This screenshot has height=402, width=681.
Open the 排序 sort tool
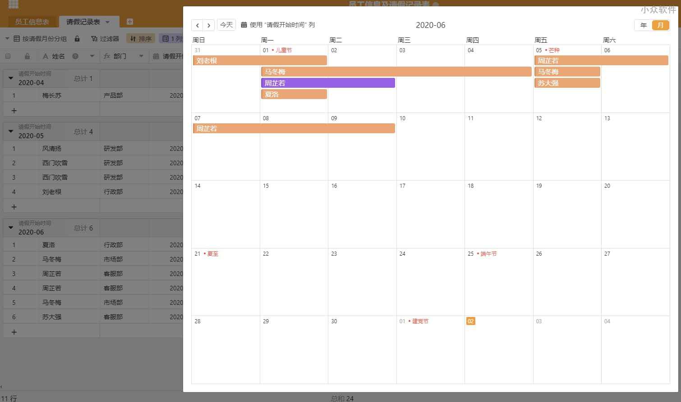tap(141, 39)
